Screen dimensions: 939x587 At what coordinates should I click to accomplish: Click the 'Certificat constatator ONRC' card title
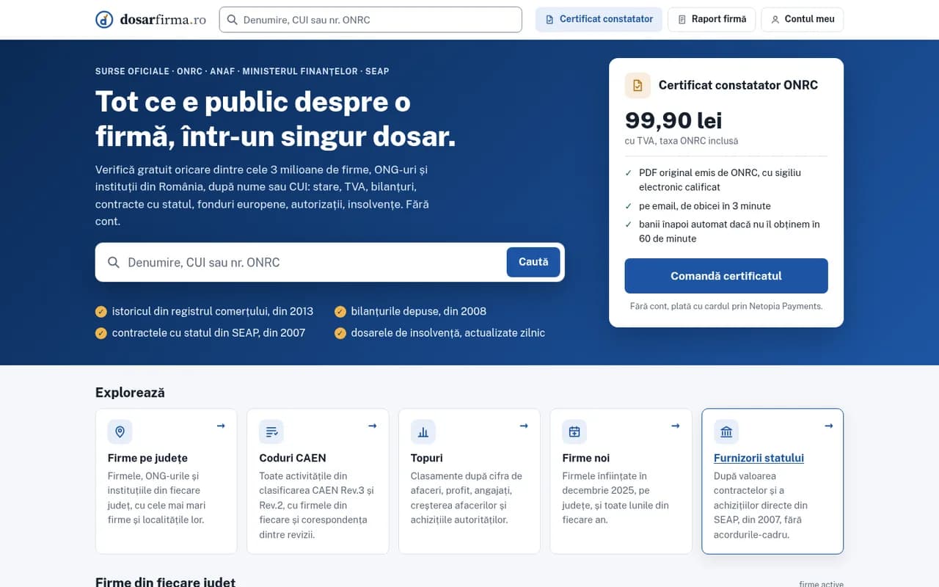[738, 85]
